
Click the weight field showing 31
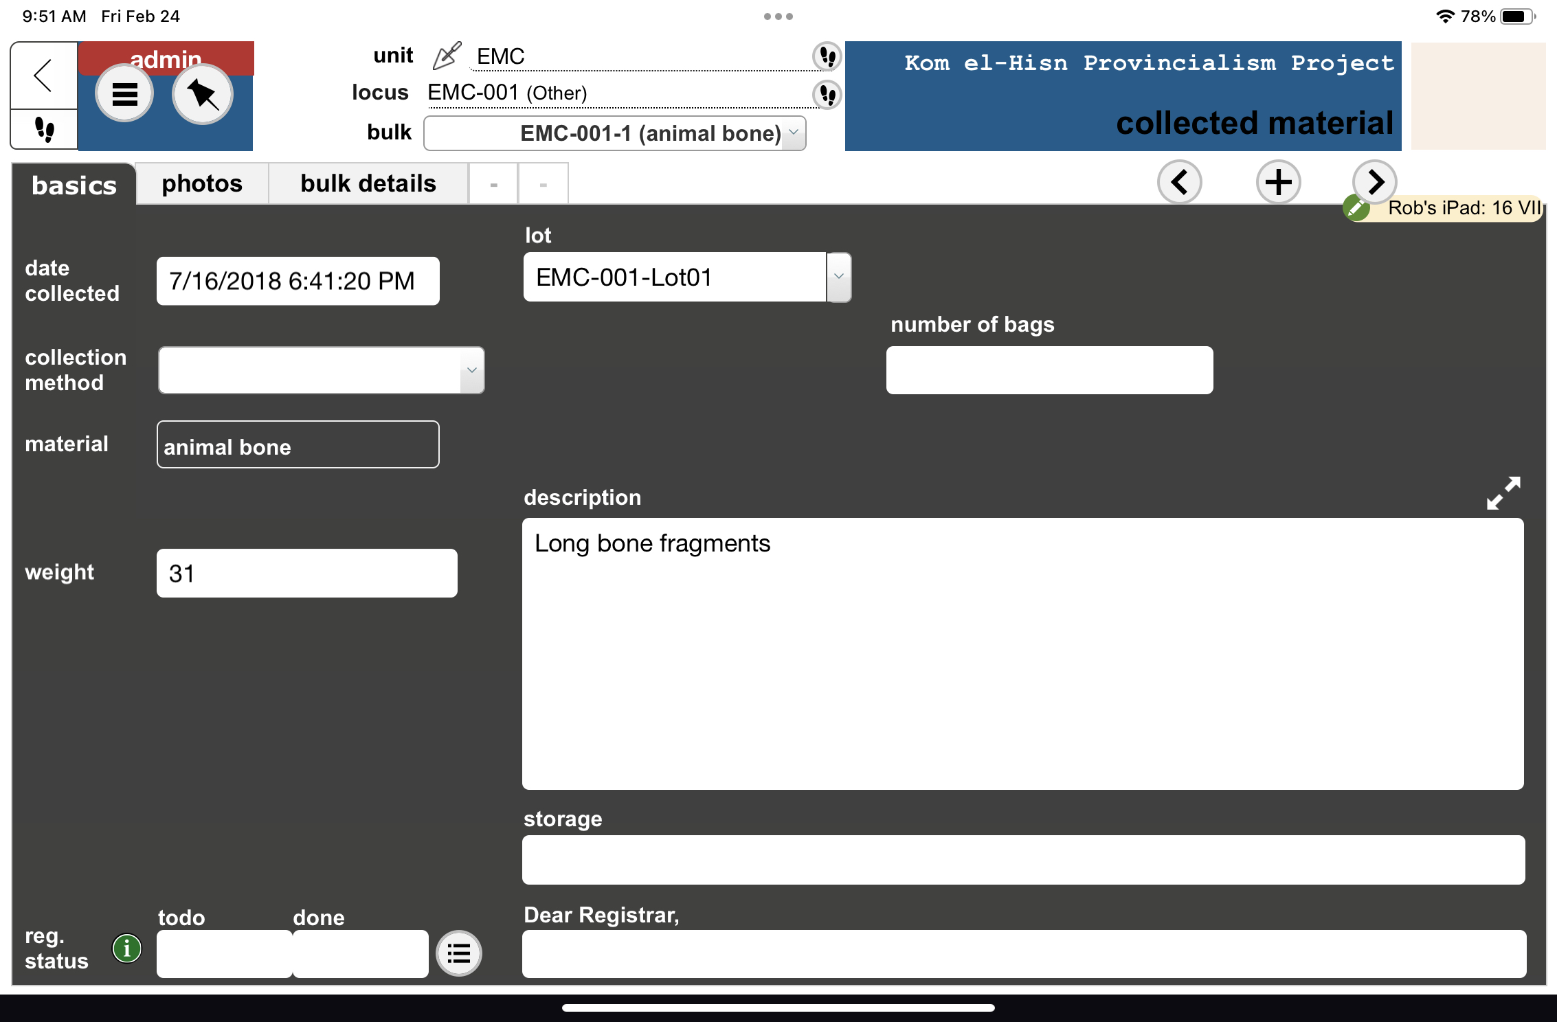306,573
